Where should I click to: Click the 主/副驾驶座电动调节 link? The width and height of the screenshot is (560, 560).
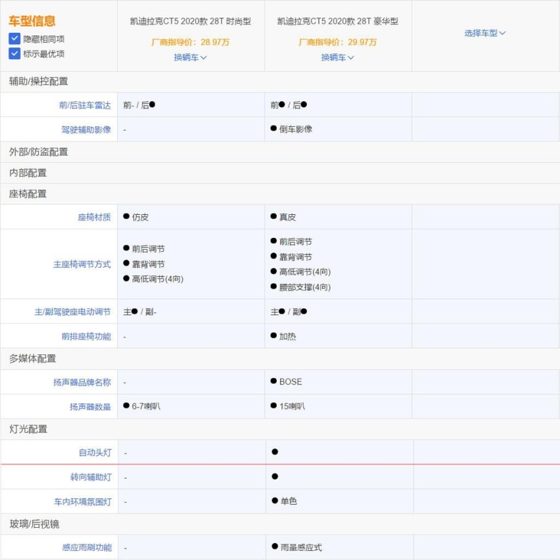(x=72, y=312)
